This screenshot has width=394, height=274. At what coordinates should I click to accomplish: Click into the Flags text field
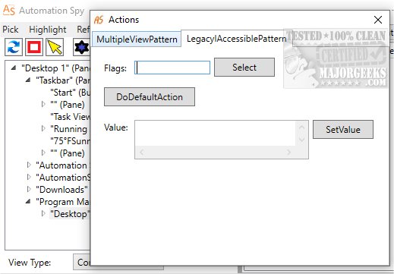[x=172, y=68]
